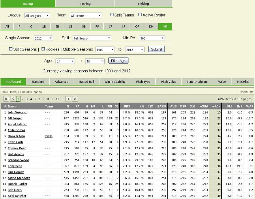255x199 pixels.
Task: Go to next page arrow
Action: pos(68,99)
